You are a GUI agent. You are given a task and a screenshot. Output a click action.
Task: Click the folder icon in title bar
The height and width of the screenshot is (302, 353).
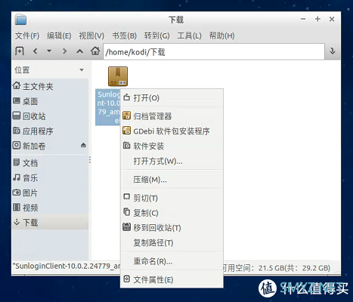click(x=20, y=20)
